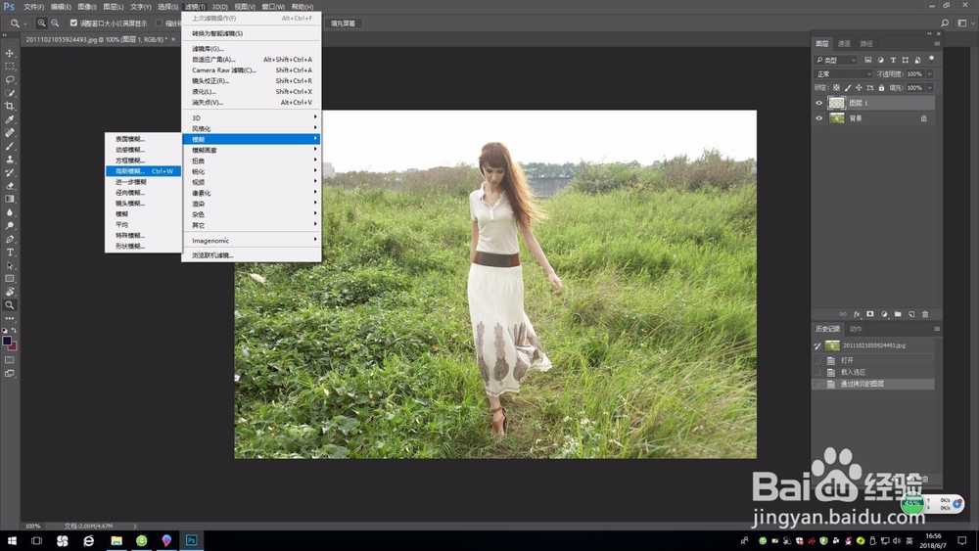Open the opacity slider dropdown
The width and height of the screenshot is (979, 551).
929,73
